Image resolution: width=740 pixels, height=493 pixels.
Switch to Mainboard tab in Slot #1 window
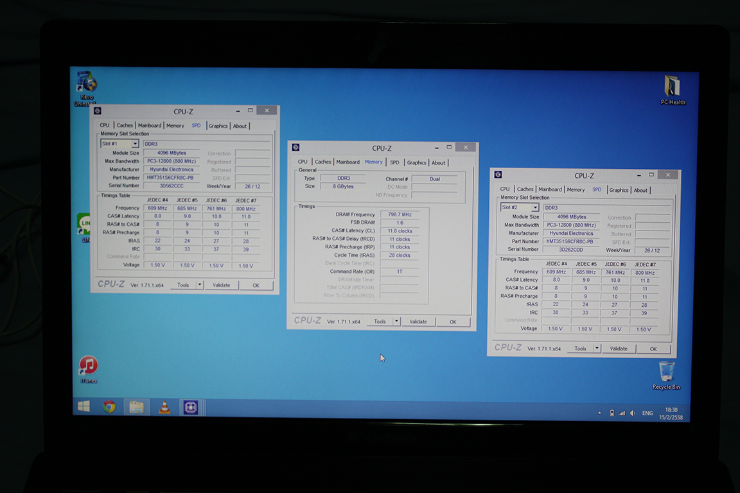point(150,125)
